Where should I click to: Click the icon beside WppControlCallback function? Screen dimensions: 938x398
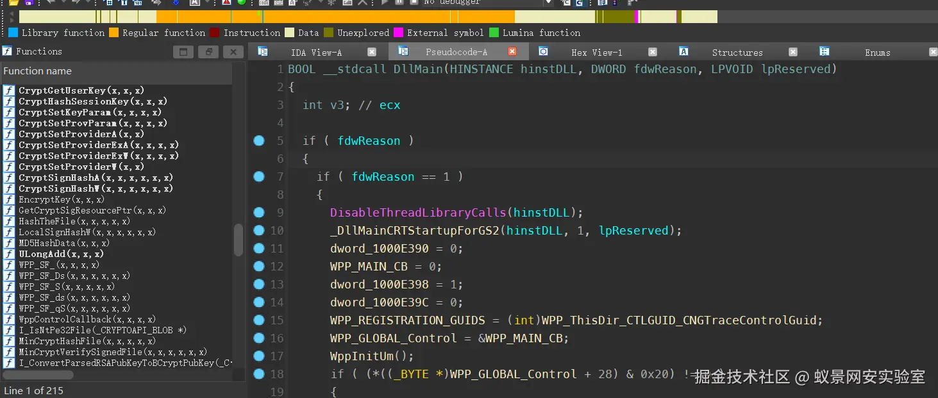(9, 320)
